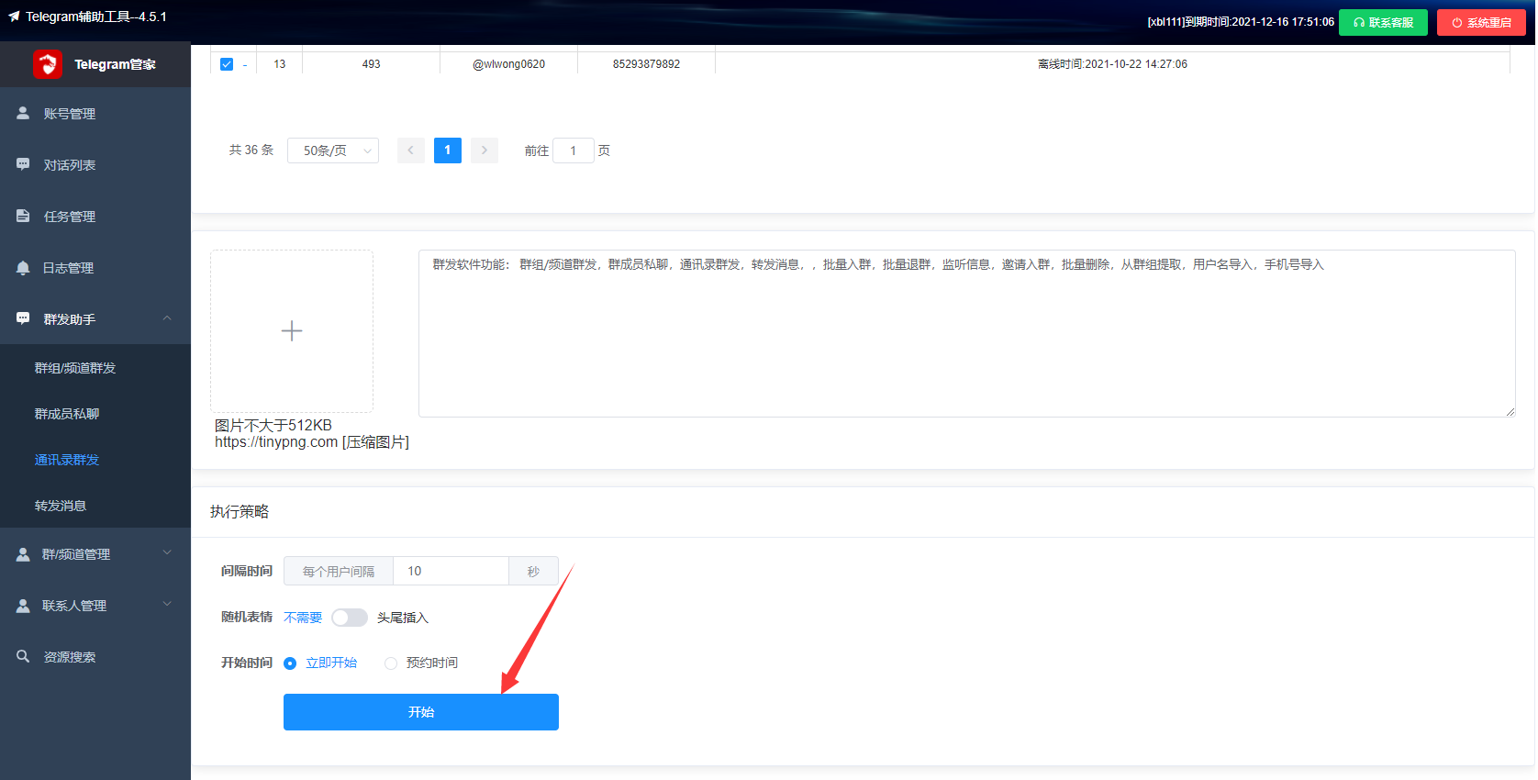1538x780 pixels.
Task: Click the 离线时间:2021-10-22 14:27:06 cell
Action: point(1112,64)
